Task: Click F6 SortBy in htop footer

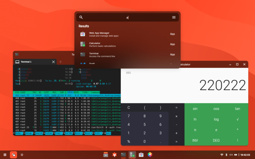Action: [x=68, y=133]
